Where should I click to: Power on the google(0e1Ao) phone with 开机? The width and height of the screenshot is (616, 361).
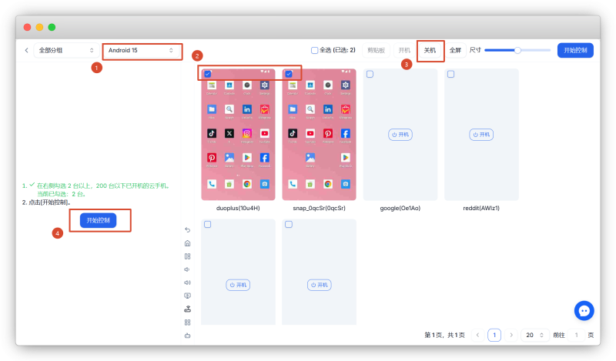click(x=400, y=135)
